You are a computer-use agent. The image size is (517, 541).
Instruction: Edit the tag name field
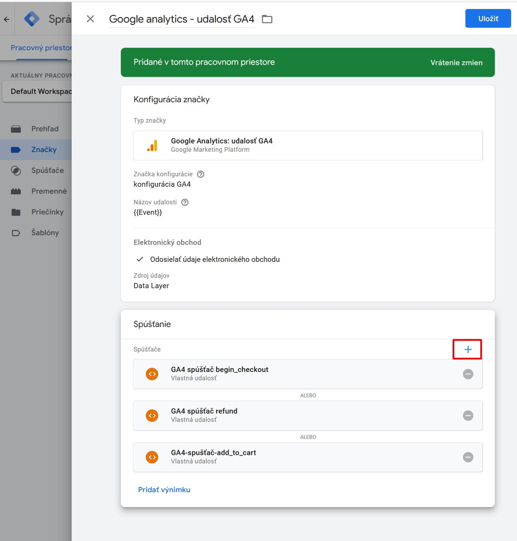[182, 19]
